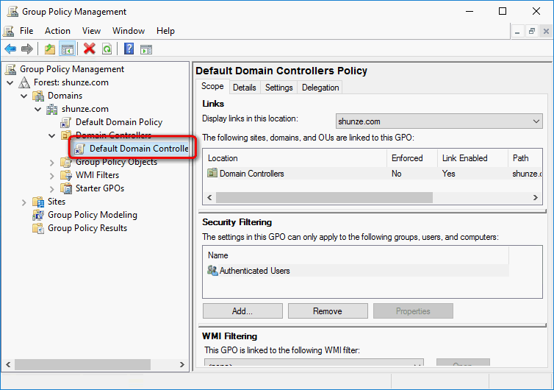The image size is (554, 390).
Task: Select Default Domain Controllers Policy in tree
Action: (x=139, y=149)
